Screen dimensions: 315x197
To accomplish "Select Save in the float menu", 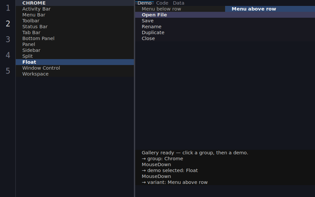I will [x=225, y=21].
